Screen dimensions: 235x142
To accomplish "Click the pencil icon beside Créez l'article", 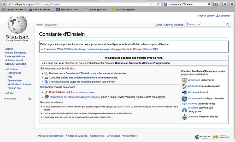I will tap(46, 92).
